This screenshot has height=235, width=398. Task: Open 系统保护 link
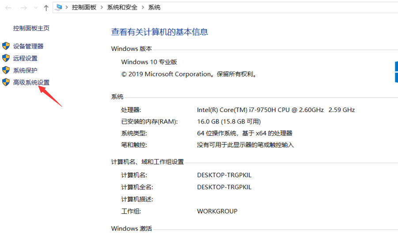point(25,71)
